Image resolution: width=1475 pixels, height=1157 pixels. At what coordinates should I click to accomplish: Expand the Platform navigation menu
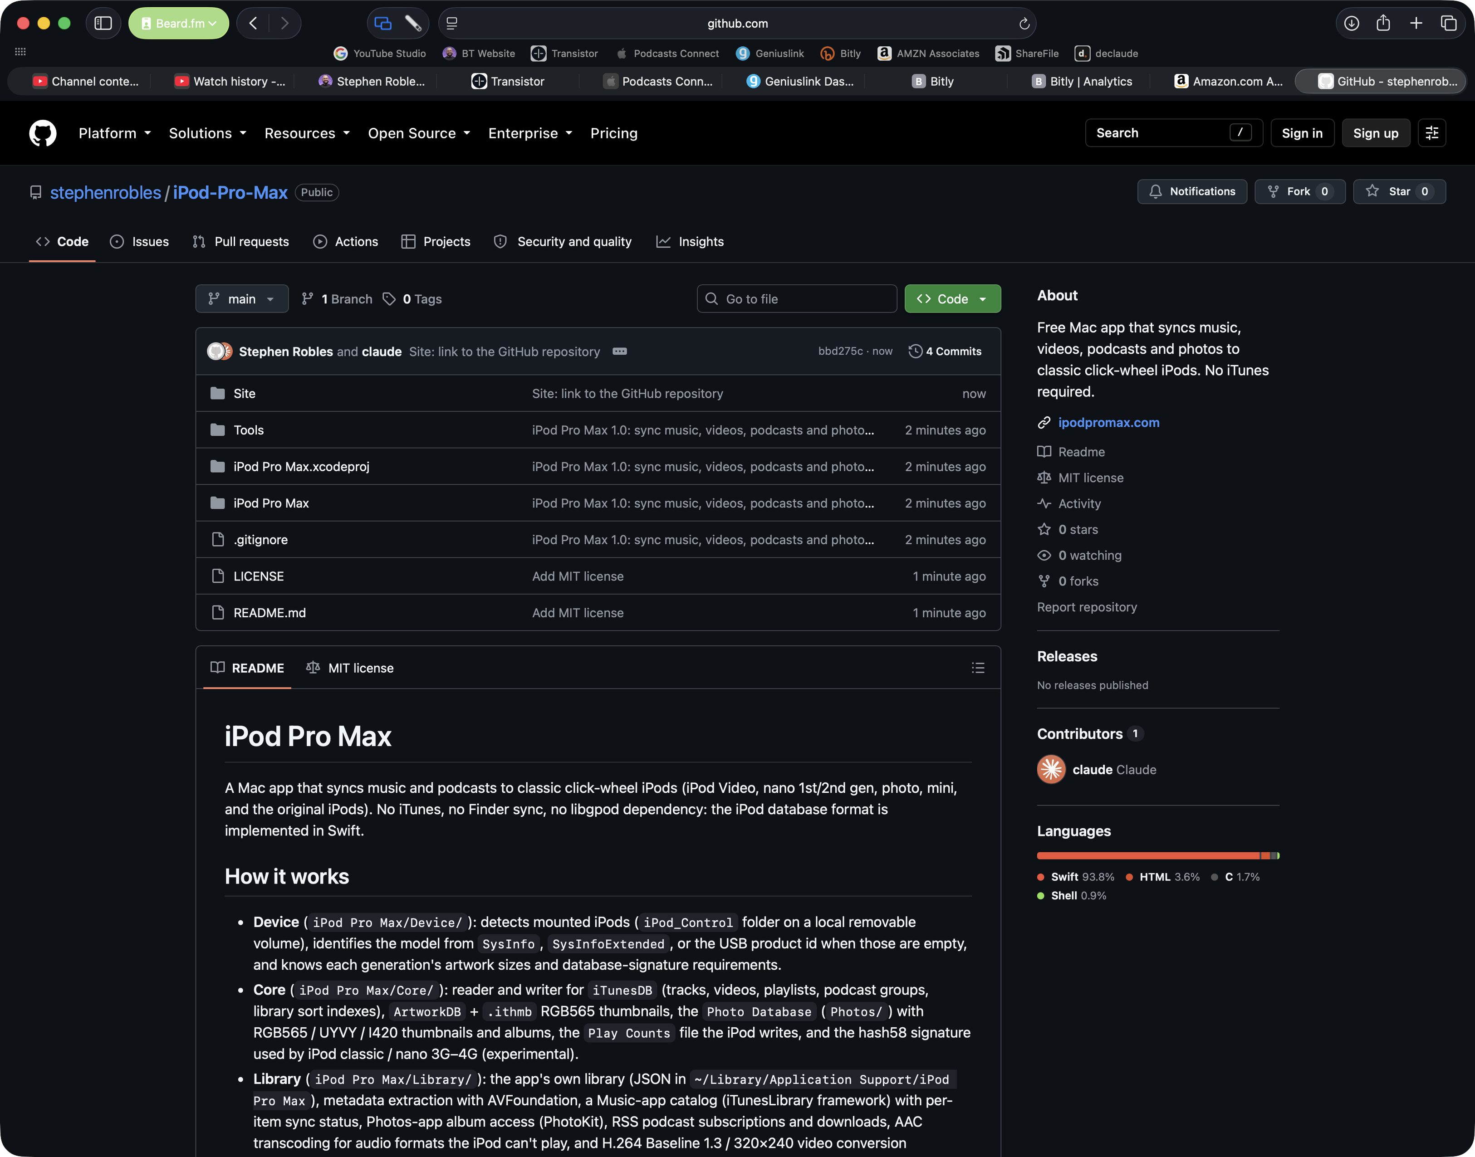tap(114, 133)
